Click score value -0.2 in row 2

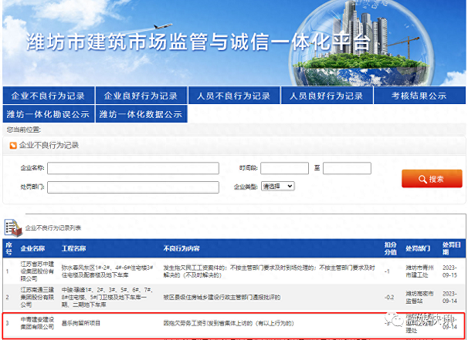[x=389, y=298]
